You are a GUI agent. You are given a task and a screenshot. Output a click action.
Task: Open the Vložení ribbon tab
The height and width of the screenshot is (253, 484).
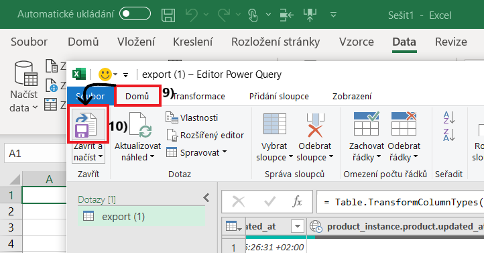(136, 42)
